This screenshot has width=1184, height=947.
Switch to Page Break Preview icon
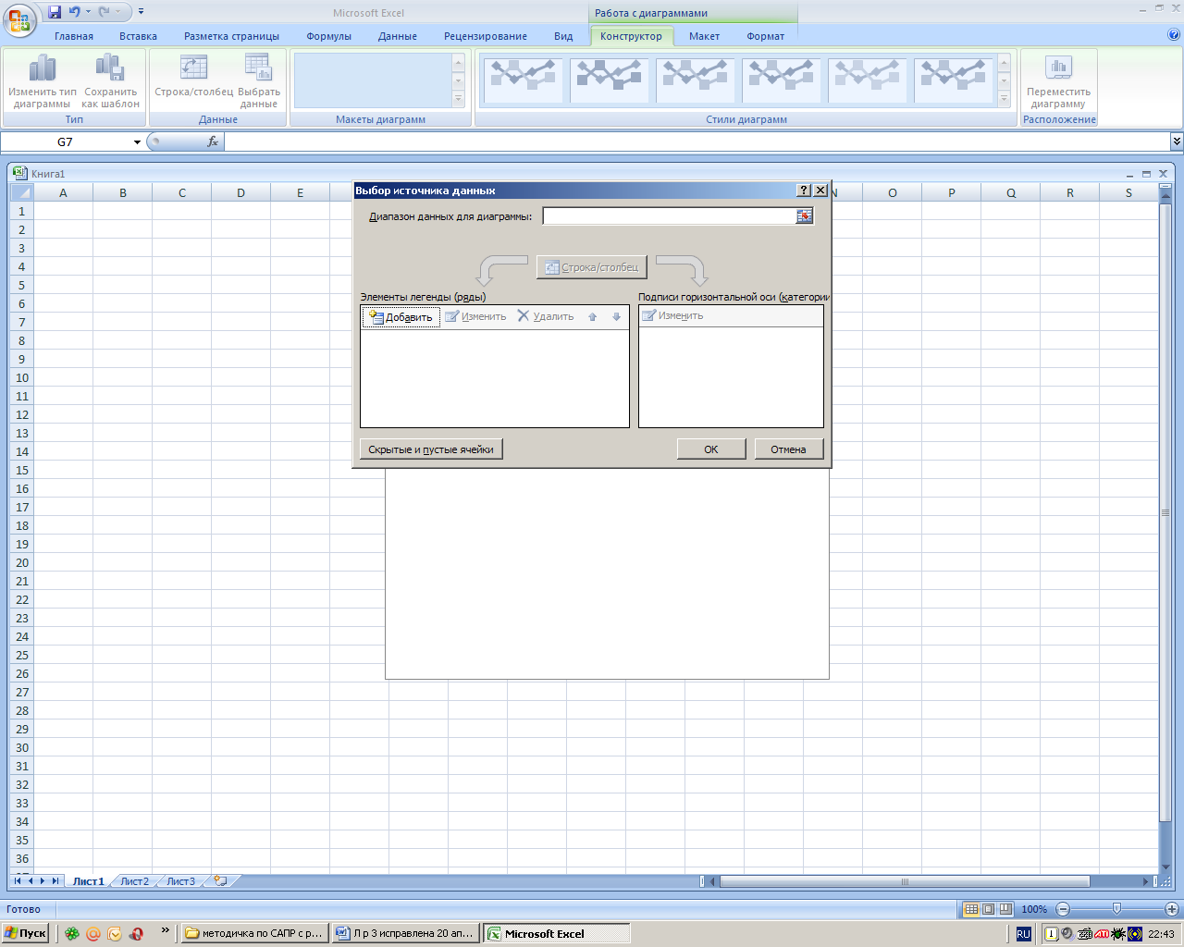pyautogui.click(x=1005, y=909)
